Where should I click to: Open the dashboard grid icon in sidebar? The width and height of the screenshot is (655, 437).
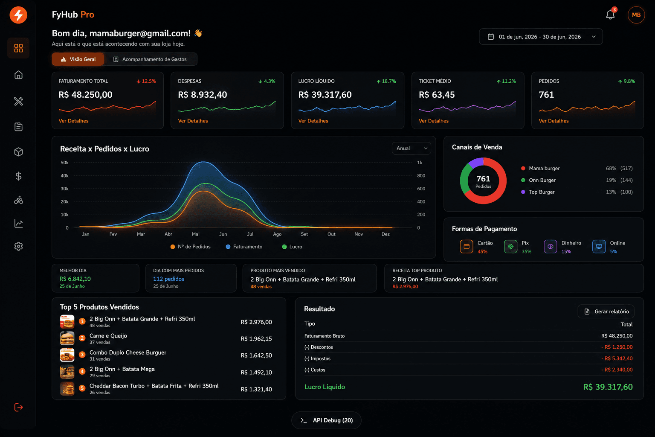coord(18,48)
